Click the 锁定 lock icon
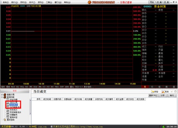 [x=152, y=92]
